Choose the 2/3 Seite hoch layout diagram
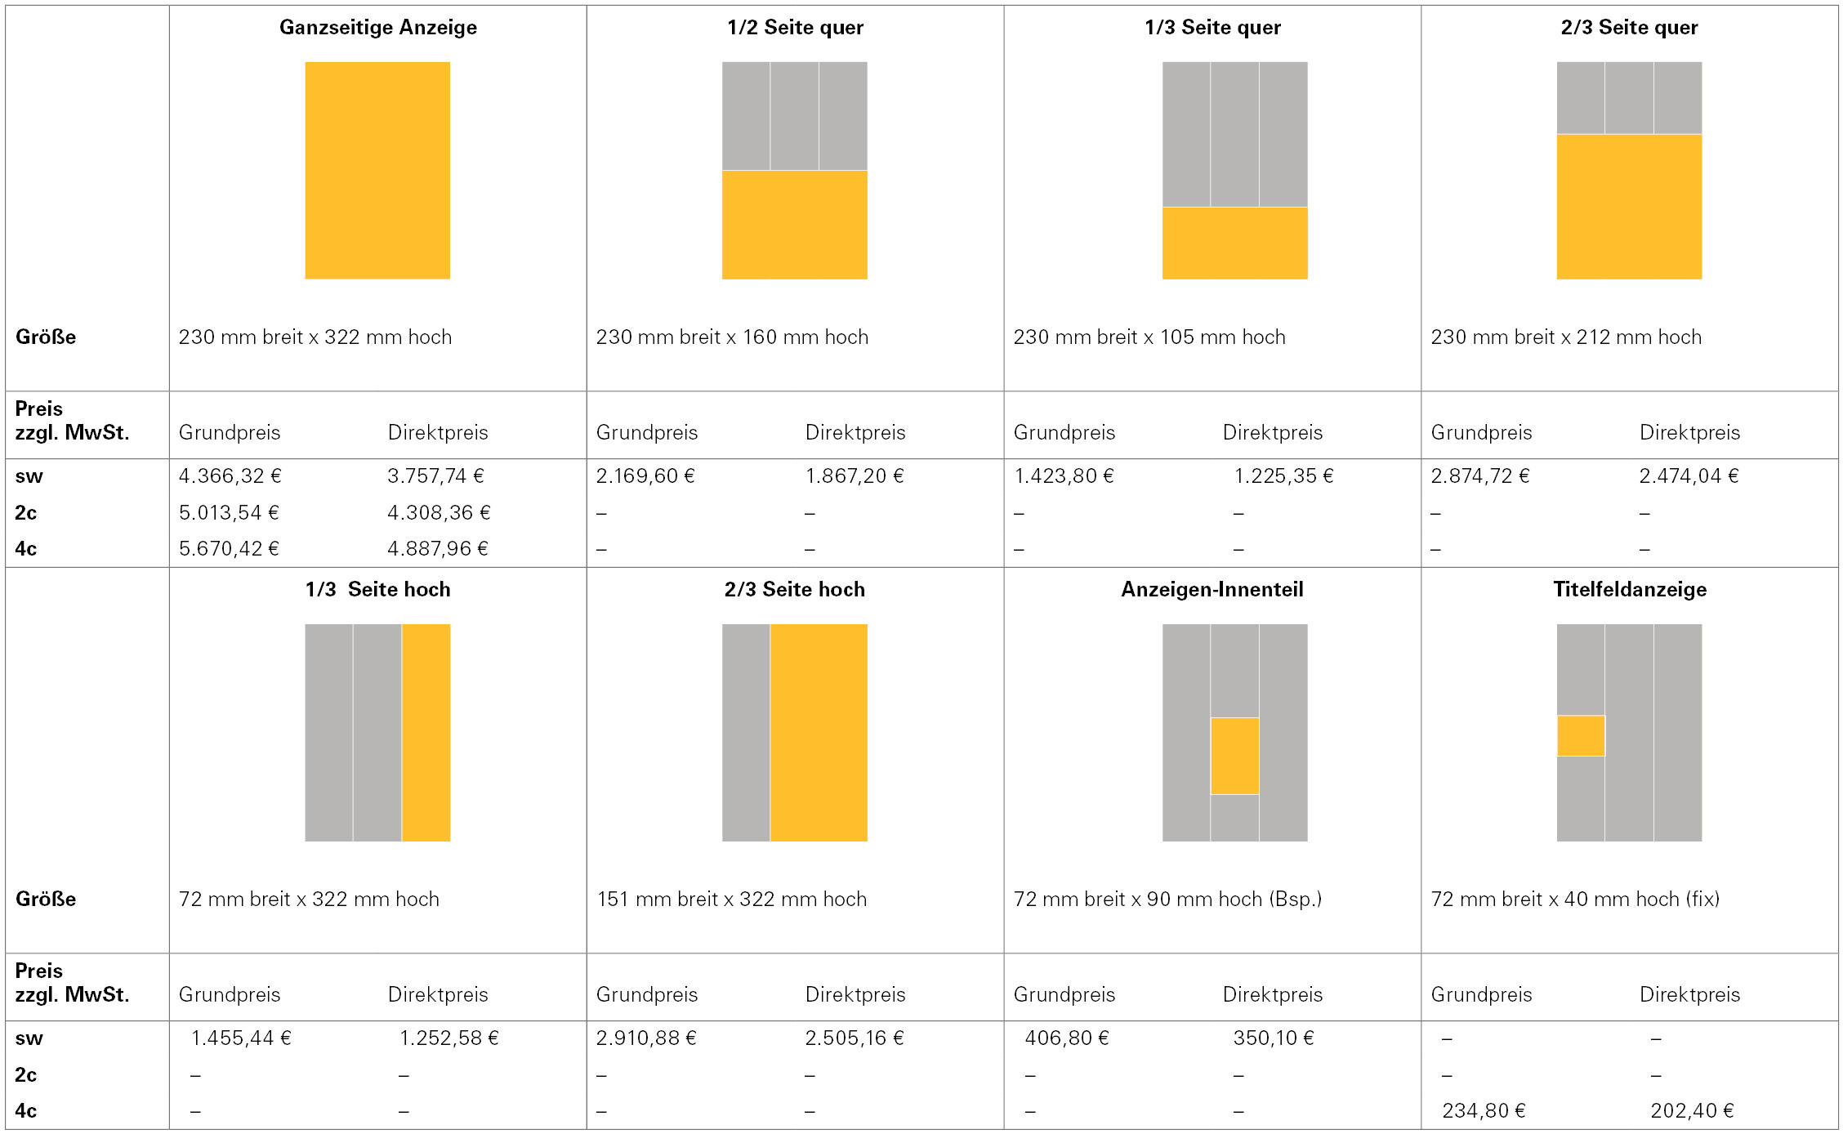Viewport: 1843px width, 1134px height. pos(795,733)
